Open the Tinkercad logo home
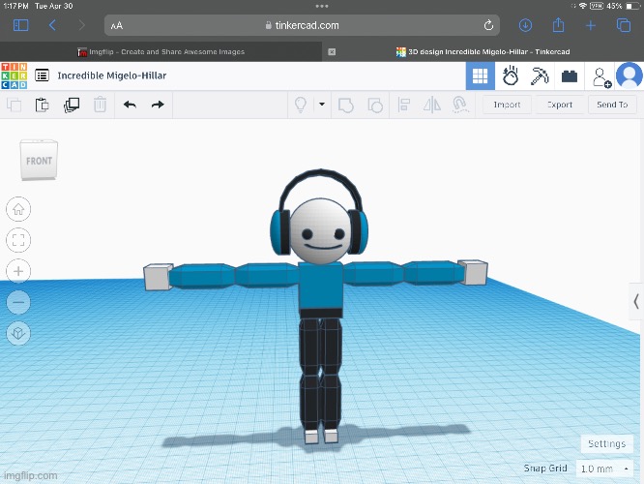 15,76
